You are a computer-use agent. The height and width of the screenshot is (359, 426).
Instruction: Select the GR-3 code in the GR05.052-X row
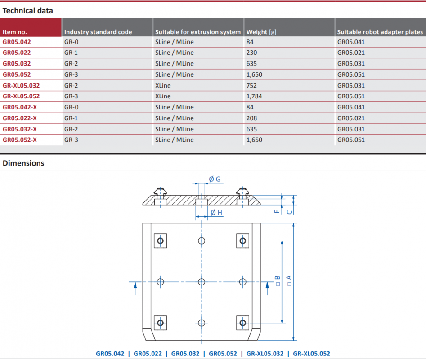[71, 140]
